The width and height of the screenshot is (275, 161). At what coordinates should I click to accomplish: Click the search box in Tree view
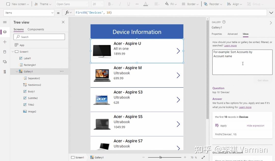39,37
